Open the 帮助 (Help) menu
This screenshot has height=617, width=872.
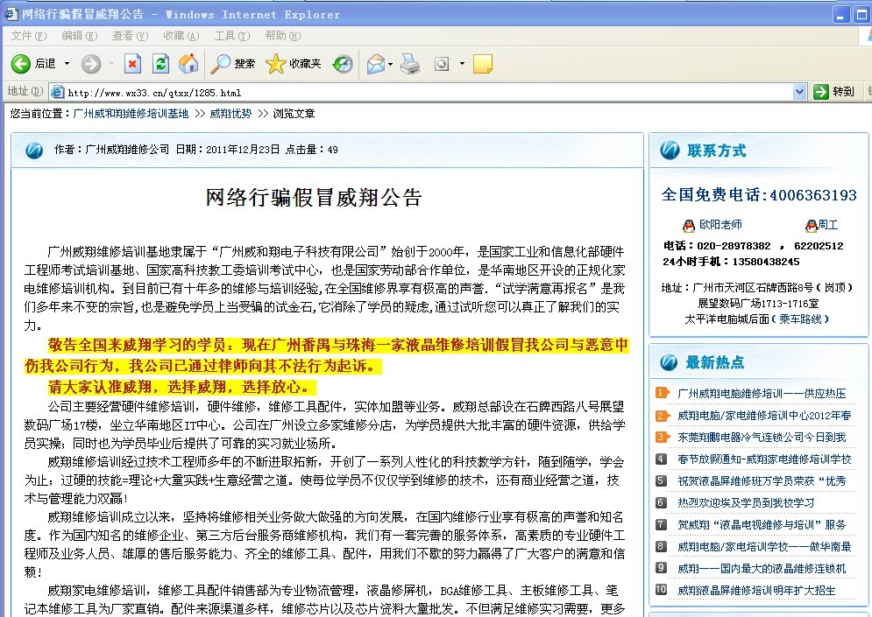[282, 36]
